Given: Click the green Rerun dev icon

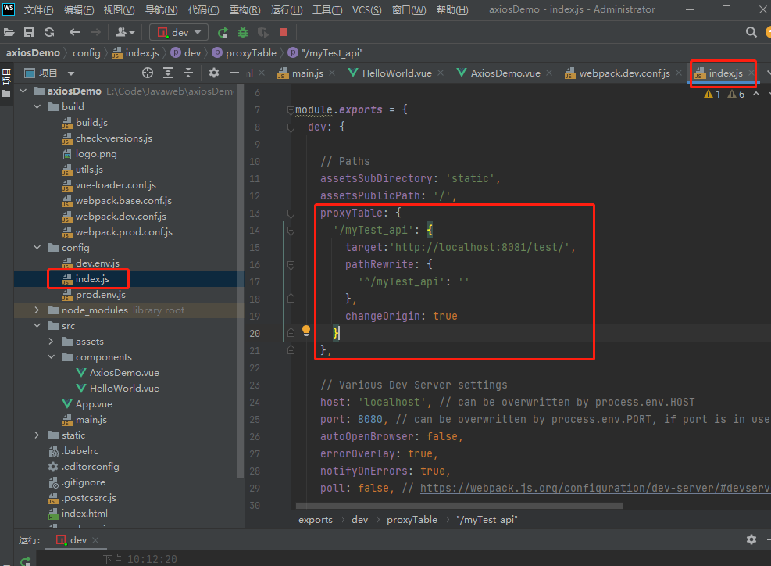Looking at the screenshot, I should tap(223, 33).
